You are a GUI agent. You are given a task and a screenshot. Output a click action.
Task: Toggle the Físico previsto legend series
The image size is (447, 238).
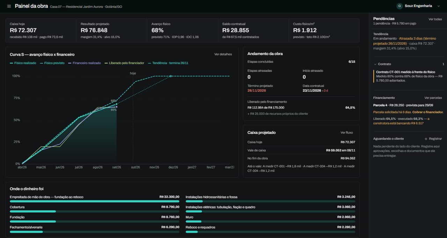point(52,63)
